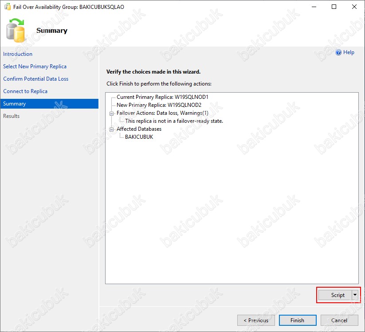Screen dimensions: 365x332
Task: Open the Select New Primary Replica page
Action: point(35,66)
